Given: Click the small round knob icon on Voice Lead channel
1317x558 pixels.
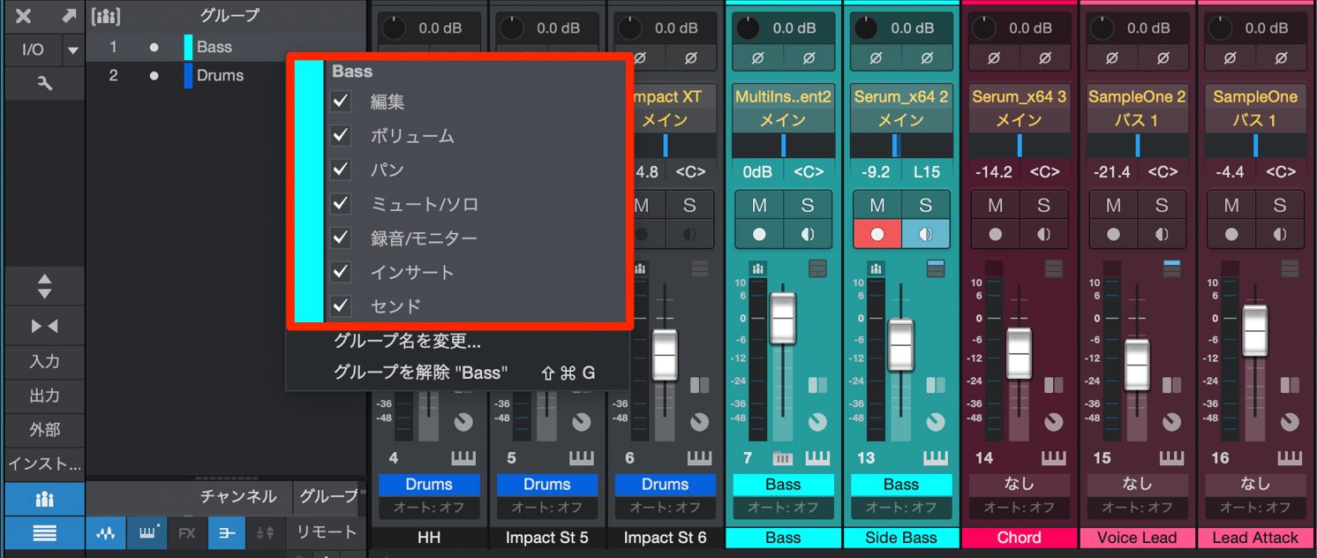Looking at the screenshot, I should 1172,422.
